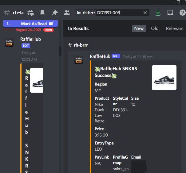Toggle notification settings bell icon
This screenshot has height=173, width=186.
42,13
